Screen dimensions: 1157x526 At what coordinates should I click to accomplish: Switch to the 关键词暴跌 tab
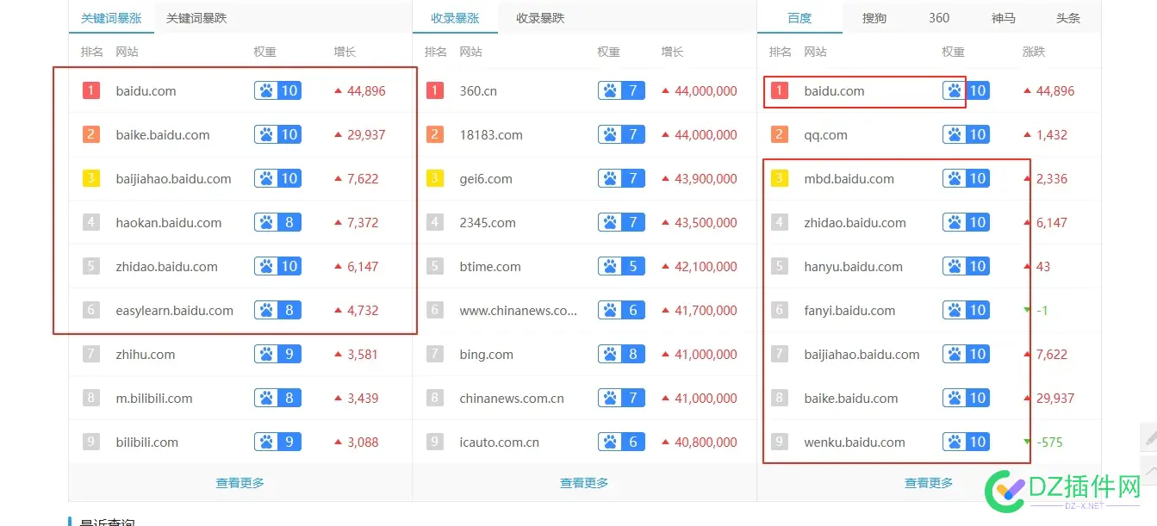pos(196,18)
